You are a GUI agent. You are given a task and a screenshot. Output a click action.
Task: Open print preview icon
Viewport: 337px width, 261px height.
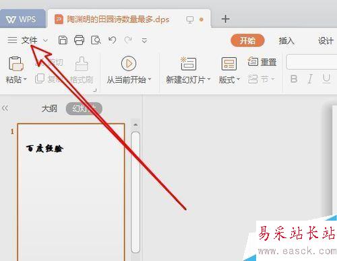coord(96,40)
